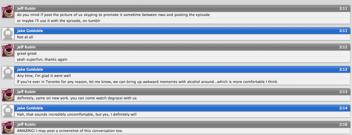Click Jeff Rubin's bear avatar beside the skyping picture message
352x135 pixels.
coord(8,12)
